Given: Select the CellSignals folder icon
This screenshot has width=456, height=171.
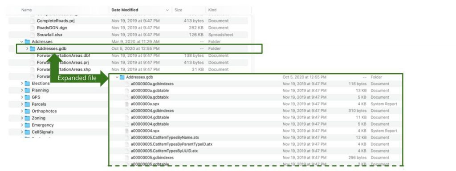Looking at the screenshot, I should point(27,132).
